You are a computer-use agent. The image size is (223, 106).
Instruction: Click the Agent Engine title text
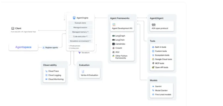click(x=82, y=18)
